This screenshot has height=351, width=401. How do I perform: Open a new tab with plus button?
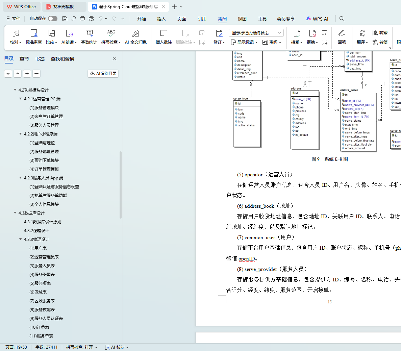pyautogui.click(x=174, y=7)
